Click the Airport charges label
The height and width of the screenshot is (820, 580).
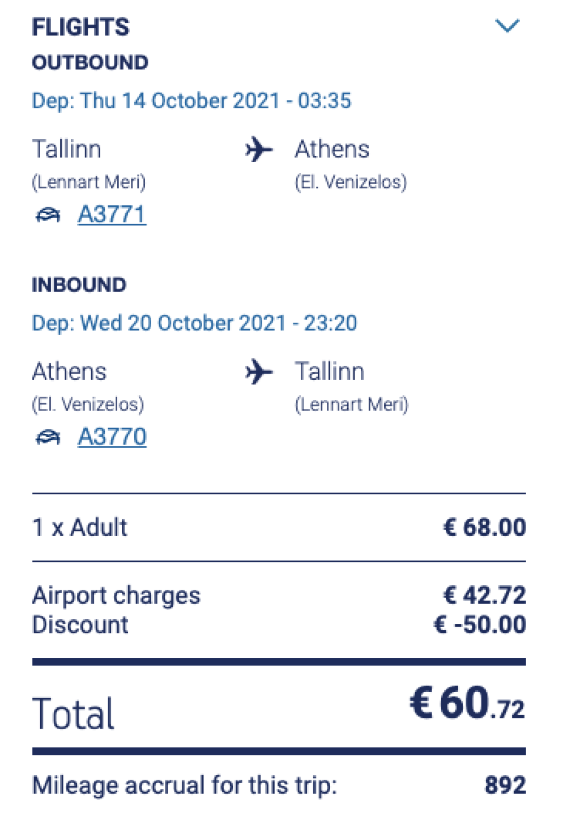coord(116,595)
